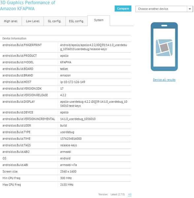This screenshot has width=194, height=198.
Task: Select the value '300 MHz'
Action: [66, 178]
